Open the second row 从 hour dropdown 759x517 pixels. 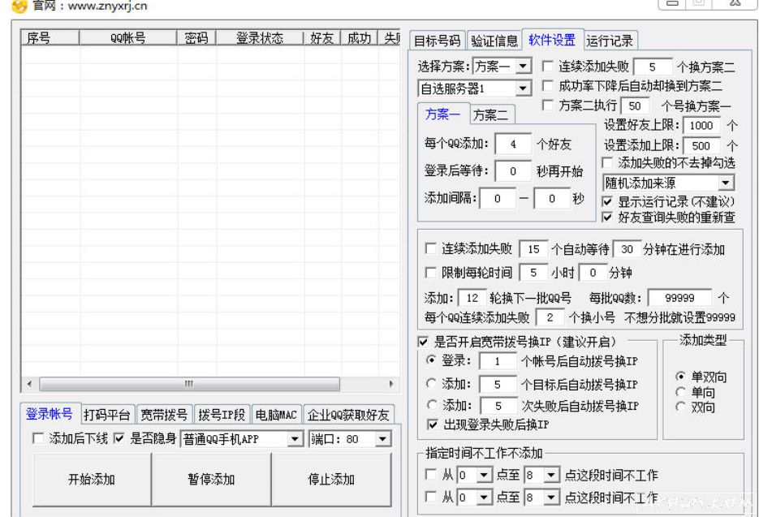click(x=484, y=498)
